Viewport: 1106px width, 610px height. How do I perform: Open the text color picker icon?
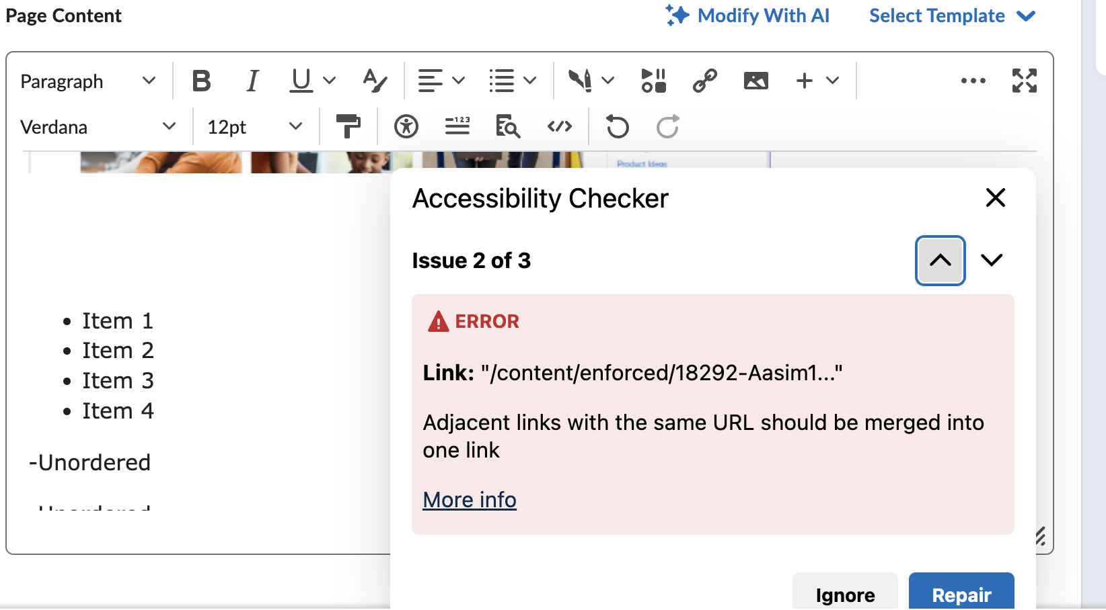[x=374, y=81]
